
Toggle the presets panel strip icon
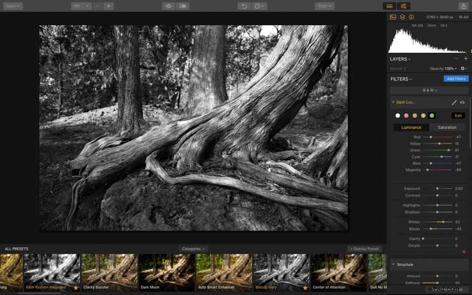(x=390, y=6)
